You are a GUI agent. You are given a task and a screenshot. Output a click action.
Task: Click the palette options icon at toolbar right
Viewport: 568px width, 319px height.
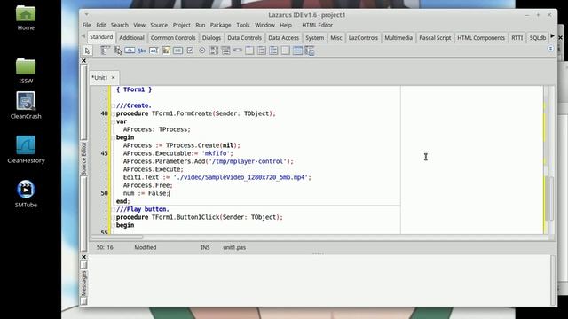[550, 49]
